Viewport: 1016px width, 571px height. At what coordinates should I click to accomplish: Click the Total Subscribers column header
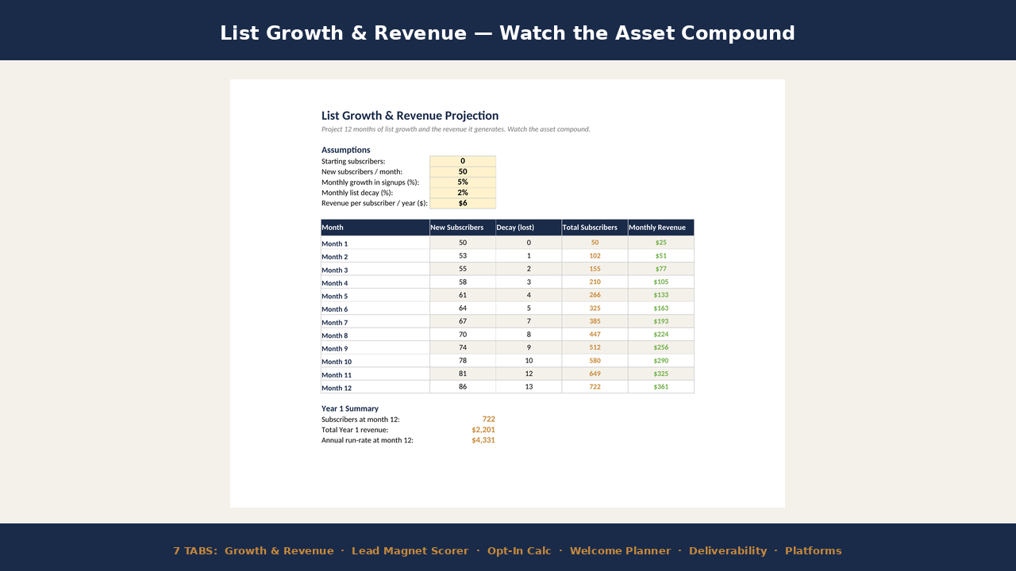(x=595, y=228)
